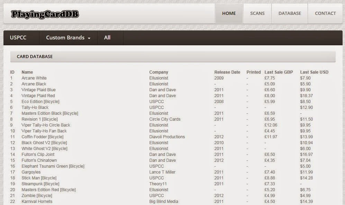The height and width of the screenshot is (205, 345).
Task: Click the $12.90 USD price
Action: (307, 108)
